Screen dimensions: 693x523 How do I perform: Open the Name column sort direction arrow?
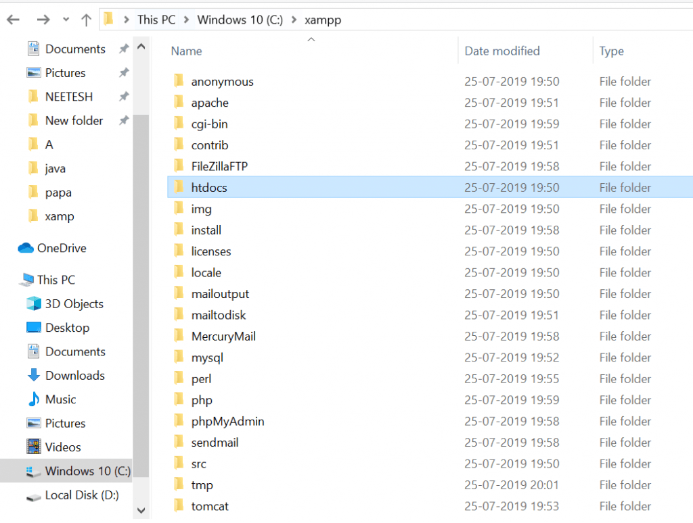pos(311,39)
